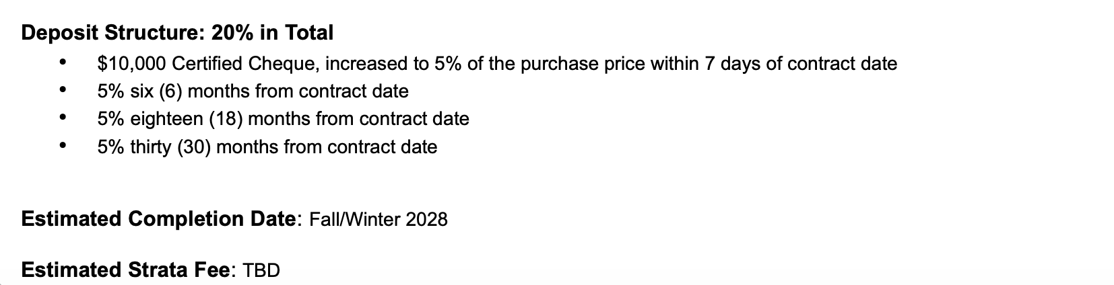Click the fourth bullet point marker

63,145
